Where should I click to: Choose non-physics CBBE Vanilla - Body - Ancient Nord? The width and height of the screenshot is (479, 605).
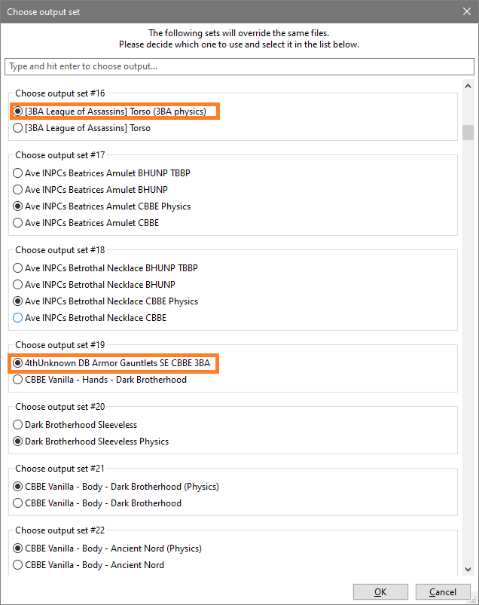(89, 565)
